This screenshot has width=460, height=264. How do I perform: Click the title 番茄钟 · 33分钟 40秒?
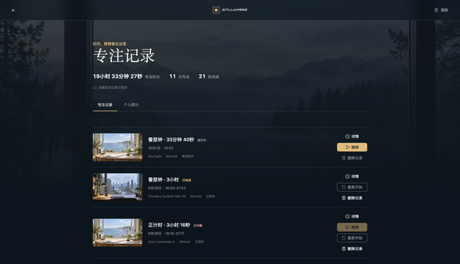click(x=171, y=140)
